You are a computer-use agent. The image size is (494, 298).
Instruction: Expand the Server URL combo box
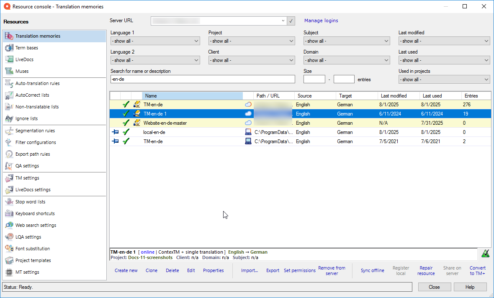tap(283, 21)
